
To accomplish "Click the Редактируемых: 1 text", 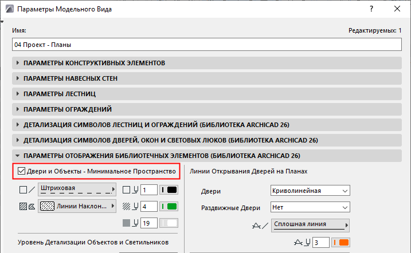I will [375, 30].
